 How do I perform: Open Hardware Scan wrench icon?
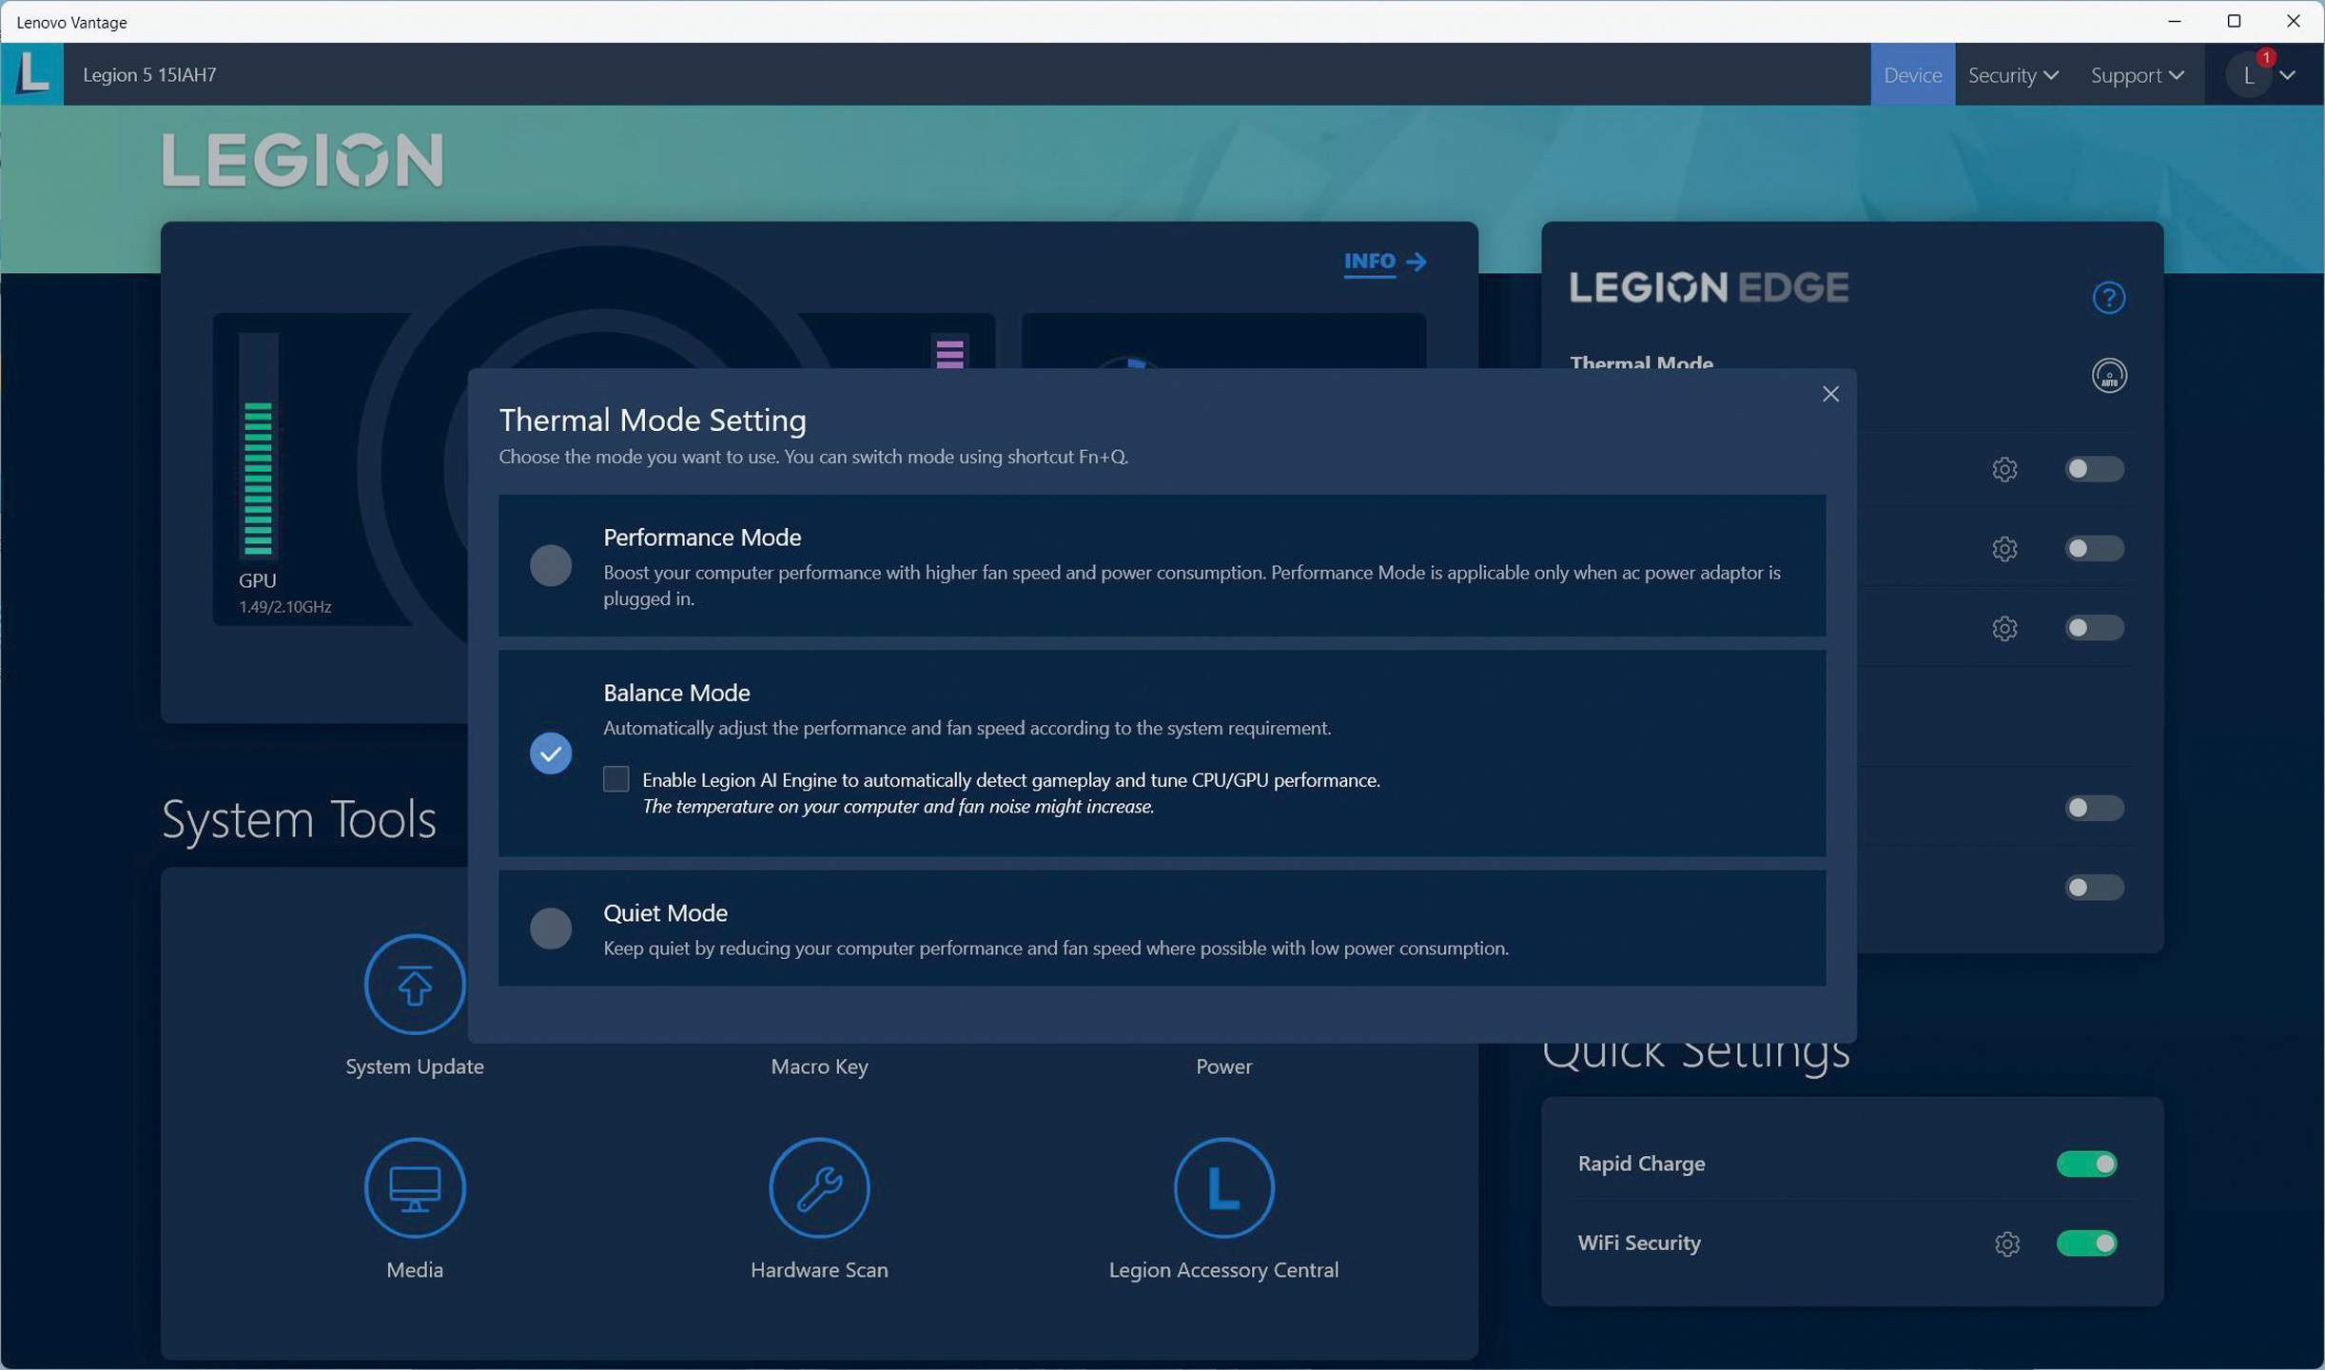(819, 1187)
